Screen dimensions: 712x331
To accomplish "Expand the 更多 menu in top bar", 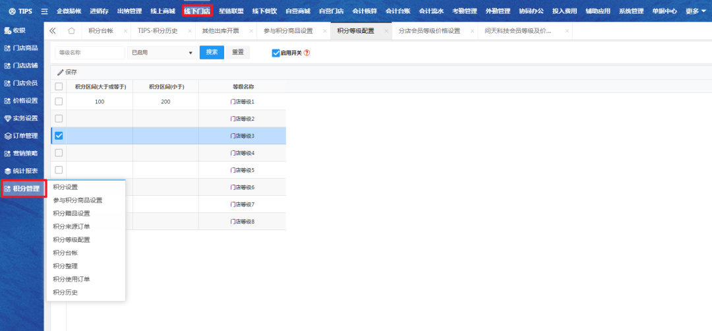I will (x=695, y=11).
